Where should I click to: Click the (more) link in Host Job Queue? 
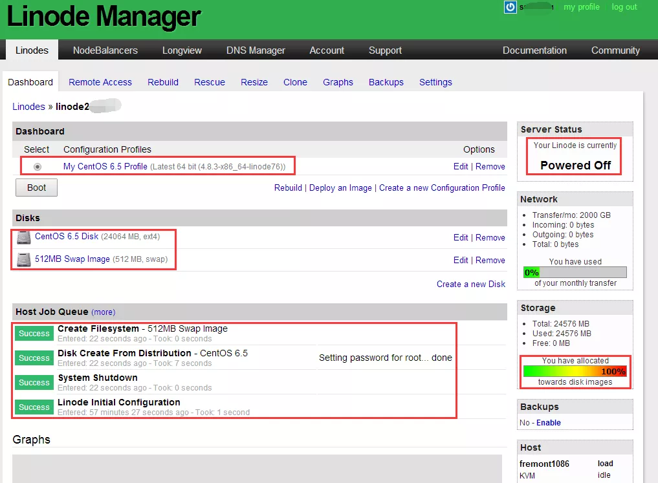[104, 312]
